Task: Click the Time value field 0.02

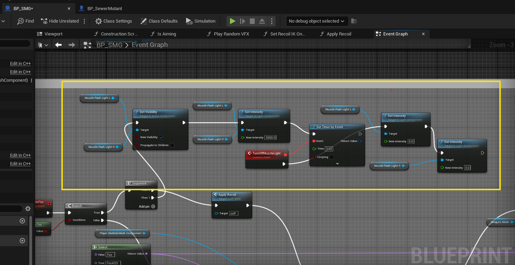Action: tap(329, 149)
